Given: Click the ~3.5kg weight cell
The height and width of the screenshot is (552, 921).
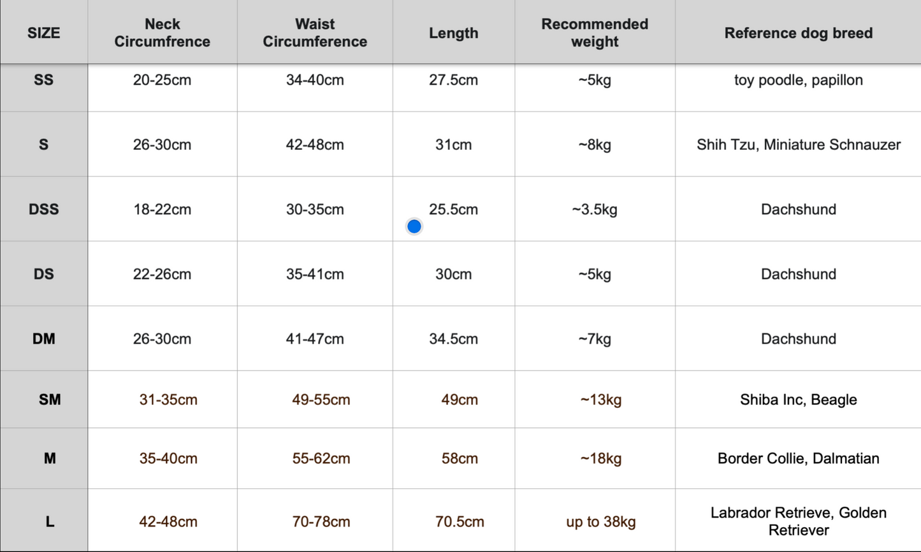Looking at the screenshot, I should 595,209.
